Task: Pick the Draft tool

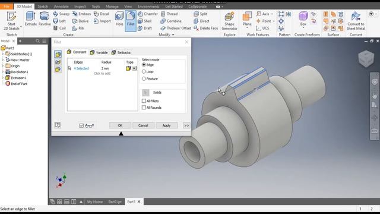Action: point(145,28)
